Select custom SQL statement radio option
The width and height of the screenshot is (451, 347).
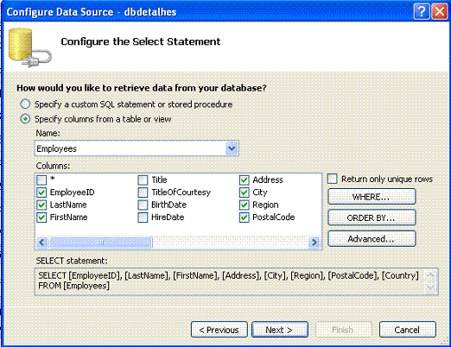25,104
